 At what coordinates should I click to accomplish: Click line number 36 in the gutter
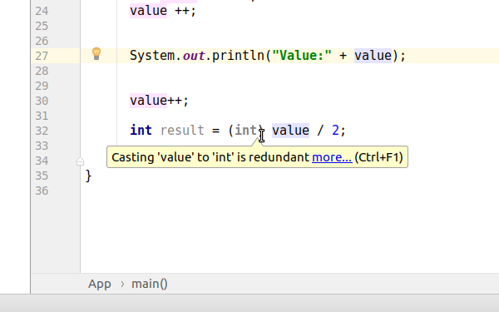click(x=42, y=191)
